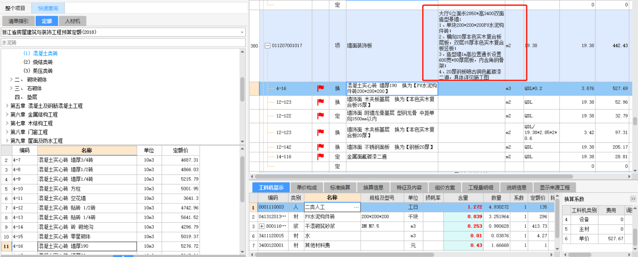The height and width of the screenshot is (257, 638).
Task: Select material row 其他材料费
Action: tap(402, 245)
